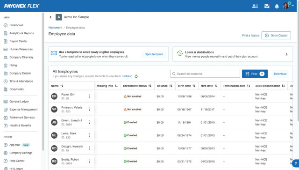Open Payroll Center in the sidebar
Viewport: 299px width, 170px height.
(18, 41)
